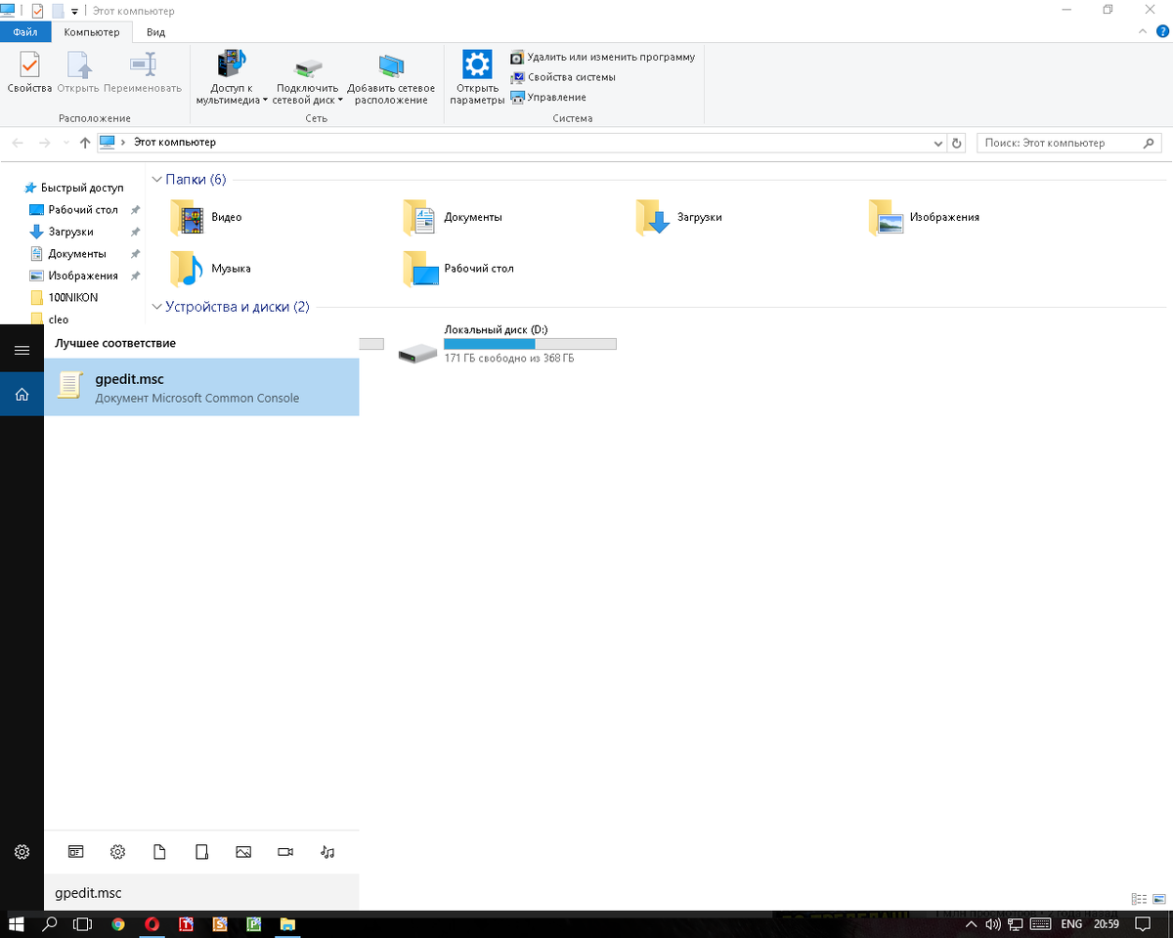The width and height of the screenshot is (1173, 938).
Task: Open Task View on taskbar
Action: (83, 923)
